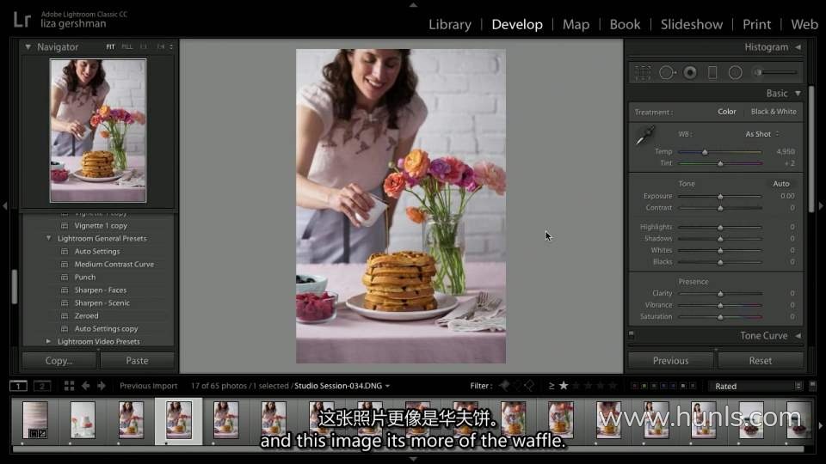Click the Exposure slider handle
826x464 pixels.
pos(720,196)
